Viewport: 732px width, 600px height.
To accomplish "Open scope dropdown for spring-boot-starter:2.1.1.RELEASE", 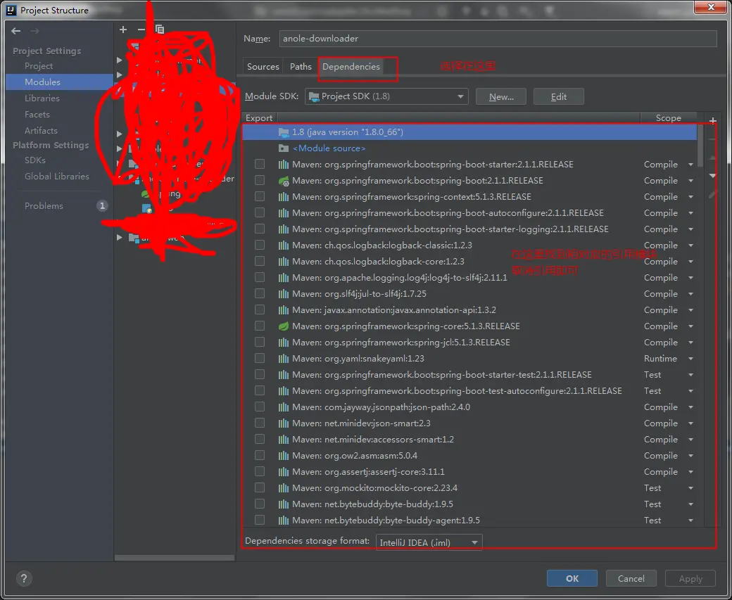I will point(690,165).
